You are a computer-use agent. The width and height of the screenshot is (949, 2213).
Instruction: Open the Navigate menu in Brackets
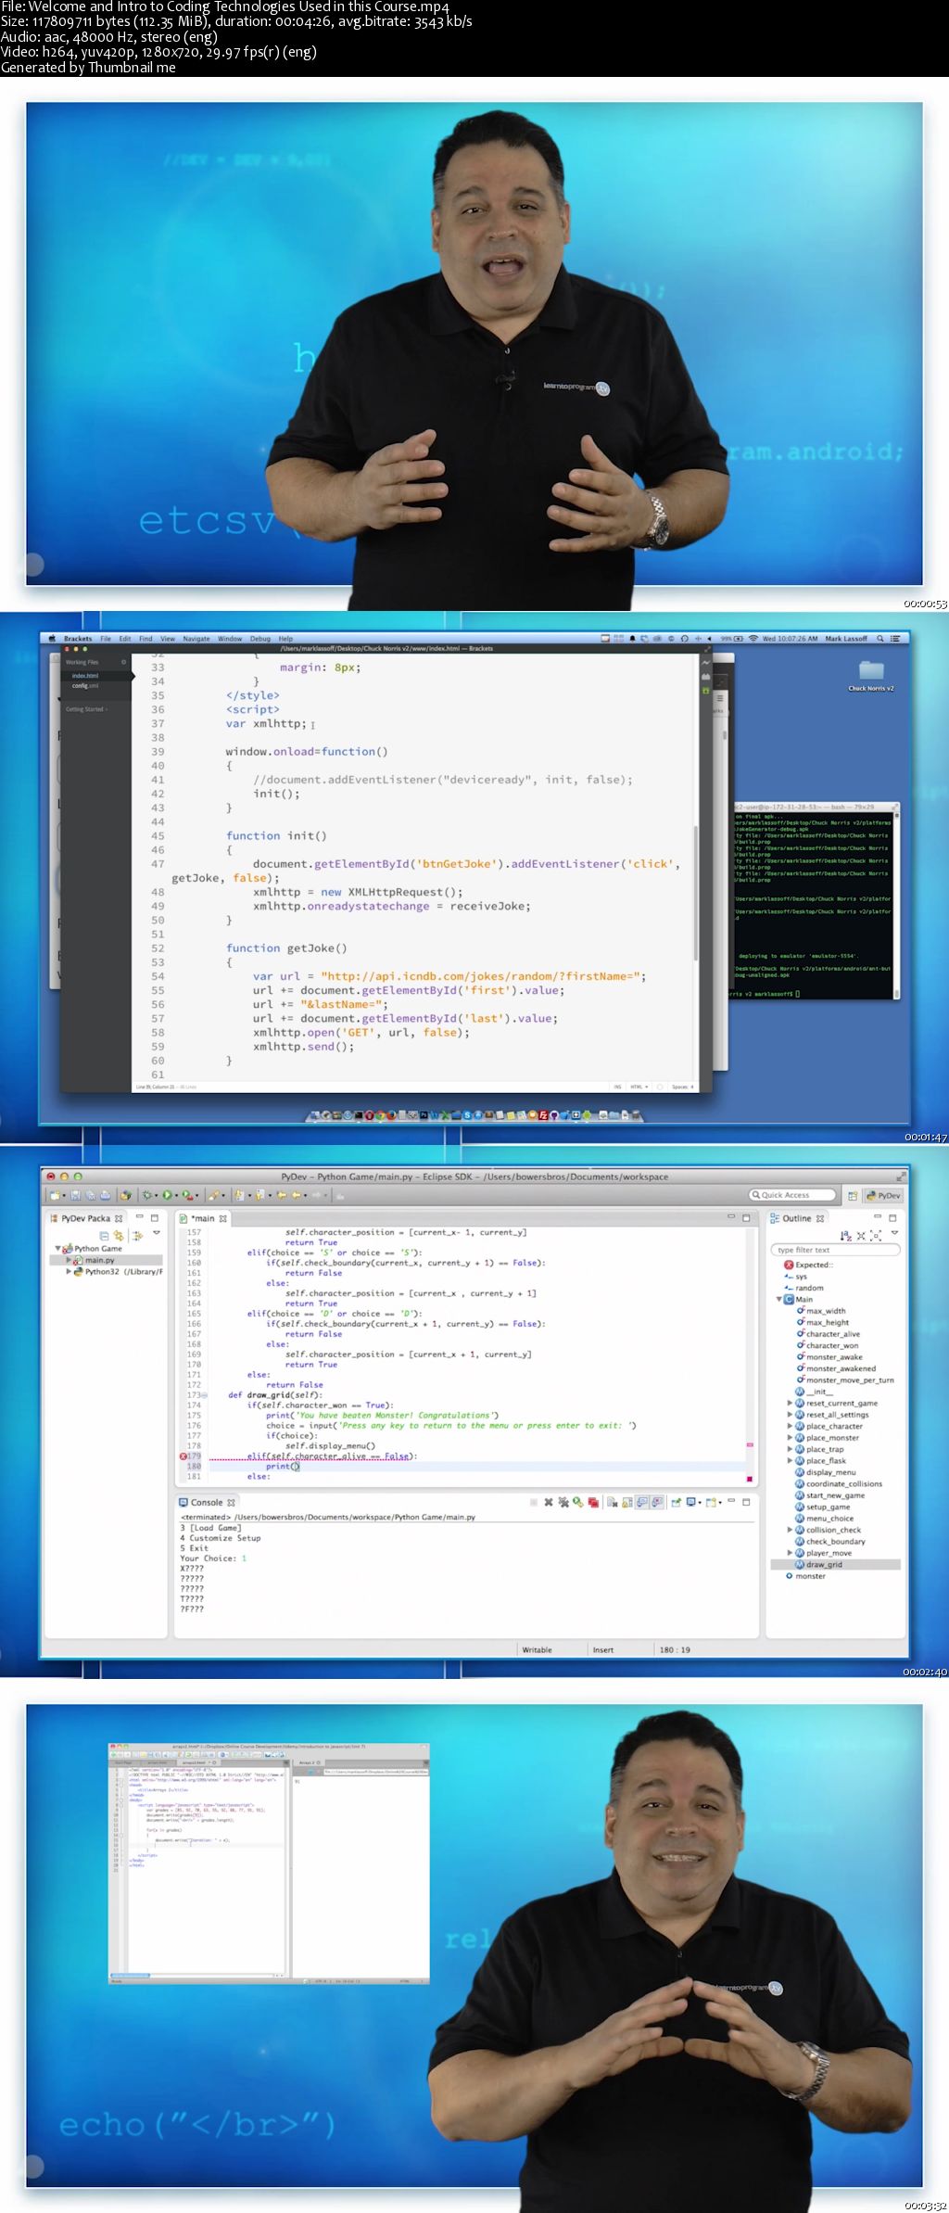pos(196,639)
